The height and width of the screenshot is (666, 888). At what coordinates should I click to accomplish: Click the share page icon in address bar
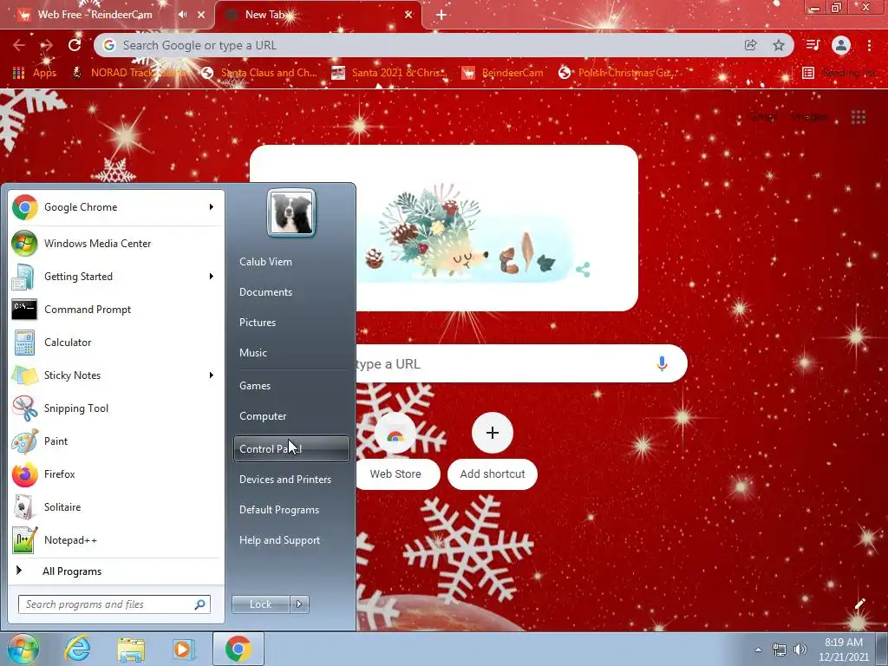click(x=750, y=45)
